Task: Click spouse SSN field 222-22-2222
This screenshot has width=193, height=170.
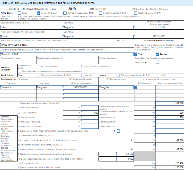Action: point(159,37)
